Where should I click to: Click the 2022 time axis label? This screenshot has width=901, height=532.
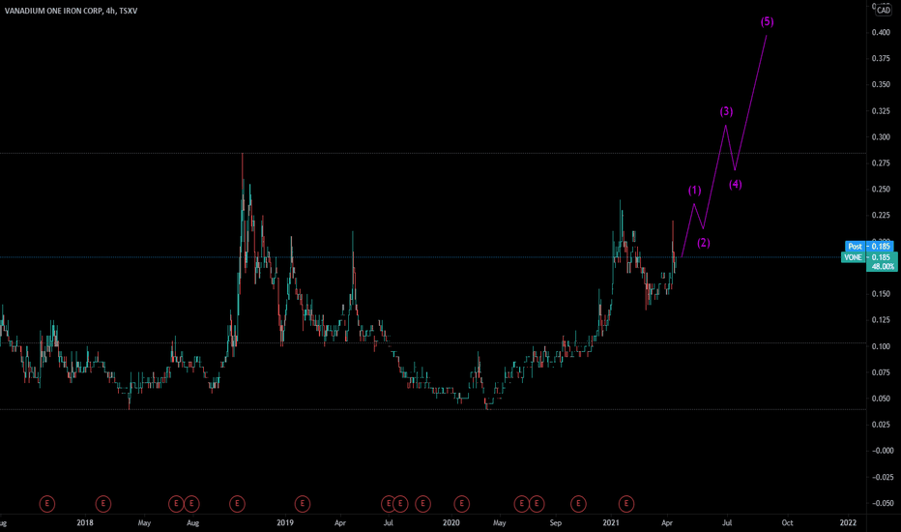848,522
